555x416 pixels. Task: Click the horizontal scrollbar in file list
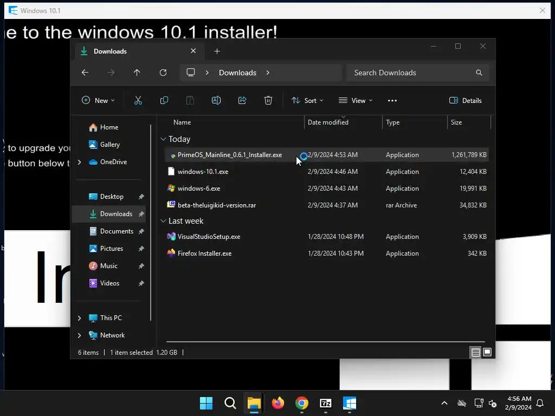pyautogui.click(x=325, y=342)
